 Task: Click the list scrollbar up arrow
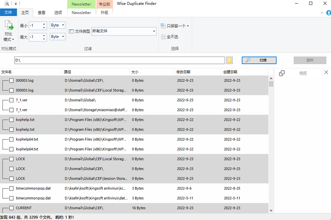[271, 78]
